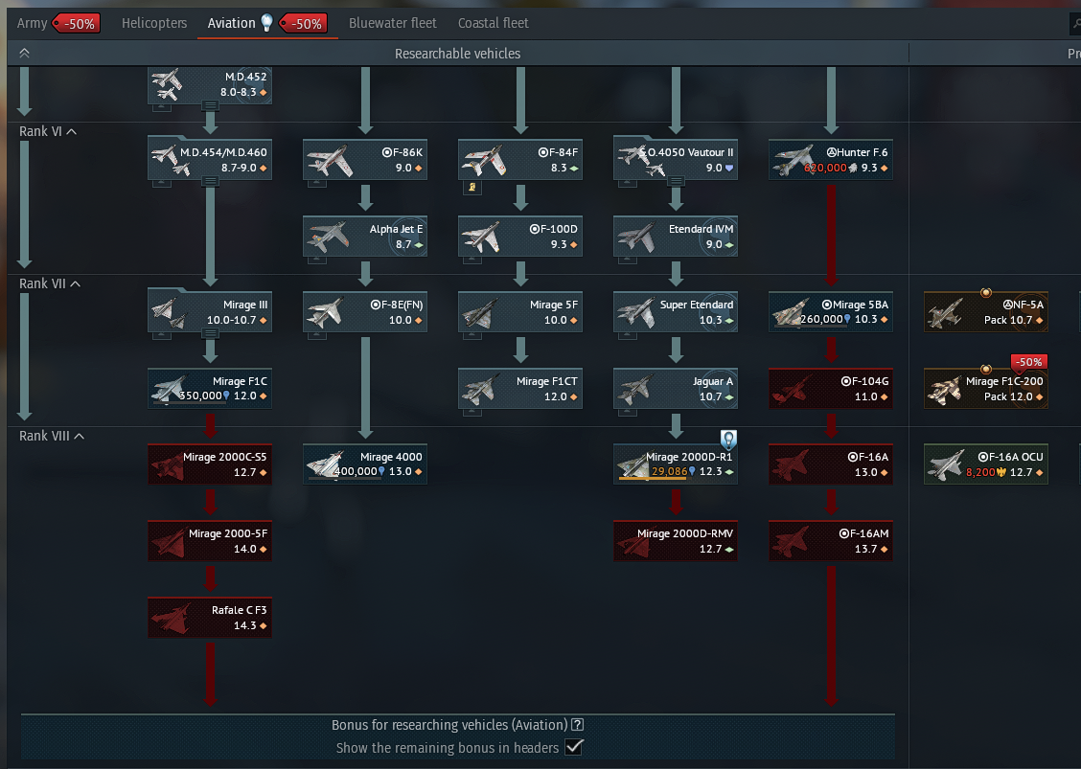Click the Aviation tab lightbulb icon
Viewport: 1081px width, 769px height.
coord(266,22)
